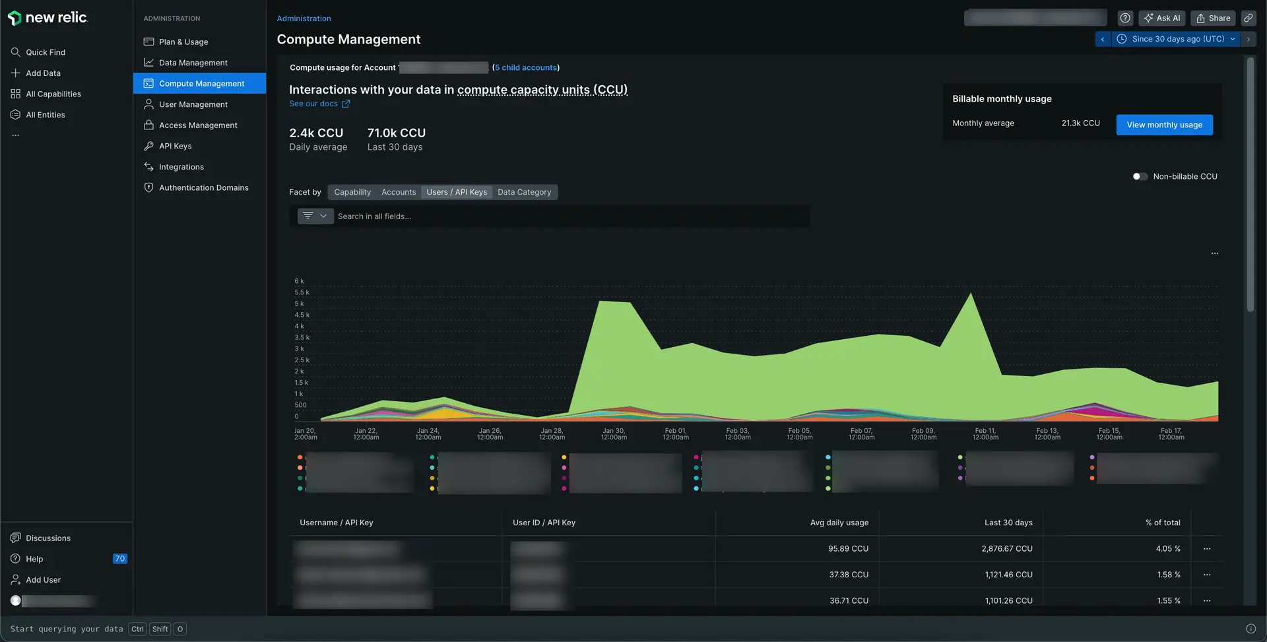Go to previous time period arrow
This screenshot has height=642, width=1267.
click(x=1102, y=39)
